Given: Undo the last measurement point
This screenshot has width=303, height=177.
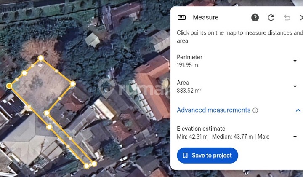Looking at the screenshot, I should 287,18.
